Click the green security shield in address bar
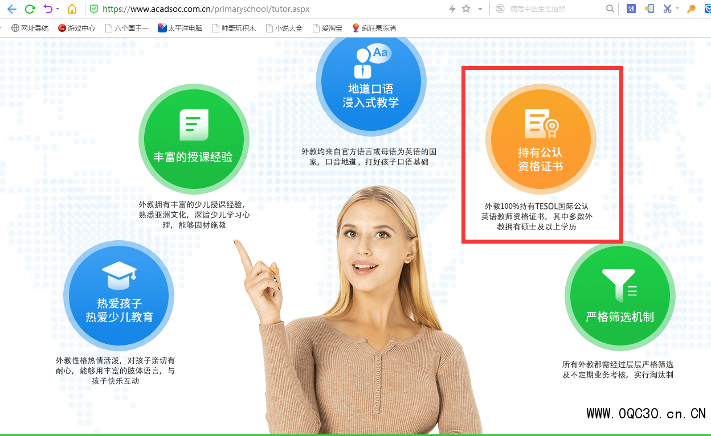Viewport: 711px width, 436px height. (x=94, y=9)
